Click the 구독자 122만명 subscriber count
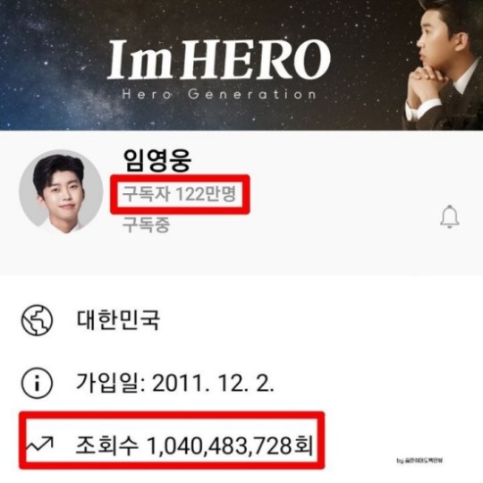 179,194
